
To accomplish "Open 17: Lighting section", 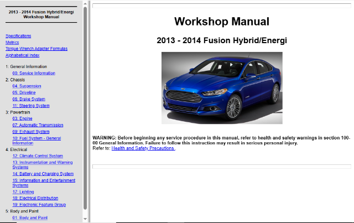I will (x=23, y=192).
